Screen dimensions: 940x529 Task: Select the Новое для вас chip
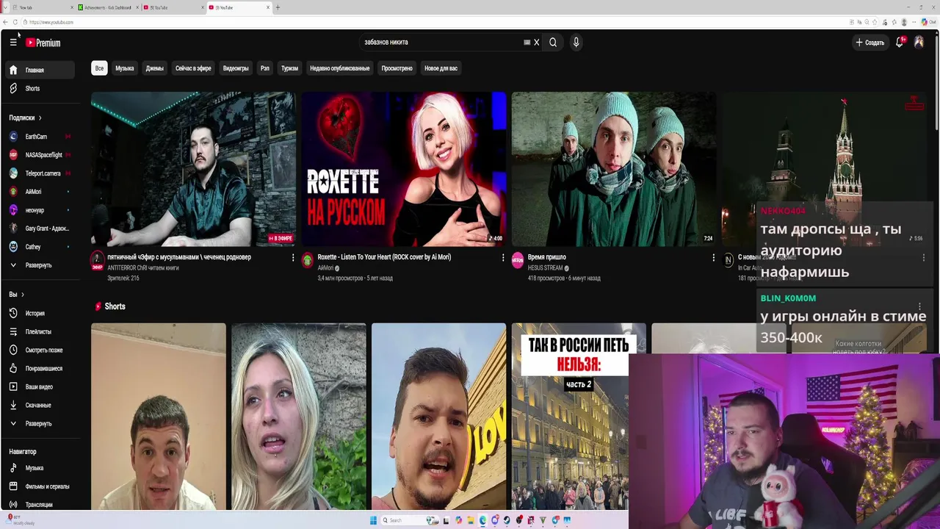pos(441,68)
